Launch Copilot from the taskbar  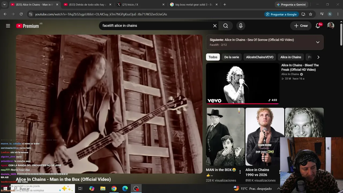[x=92, y=189]
